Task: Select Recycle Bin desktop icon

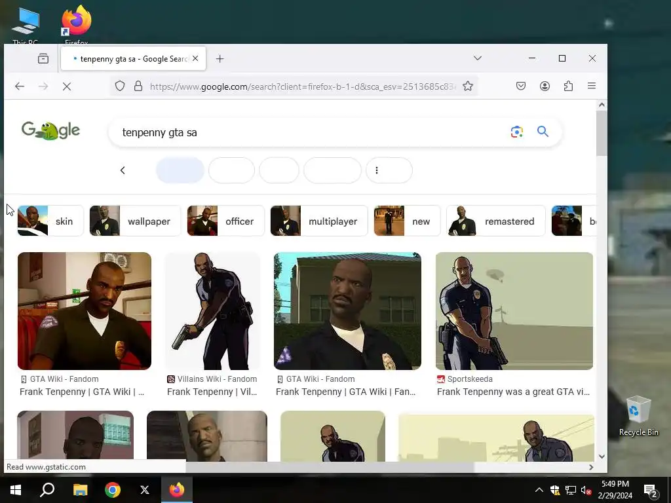Action: (x=638, y=415)
